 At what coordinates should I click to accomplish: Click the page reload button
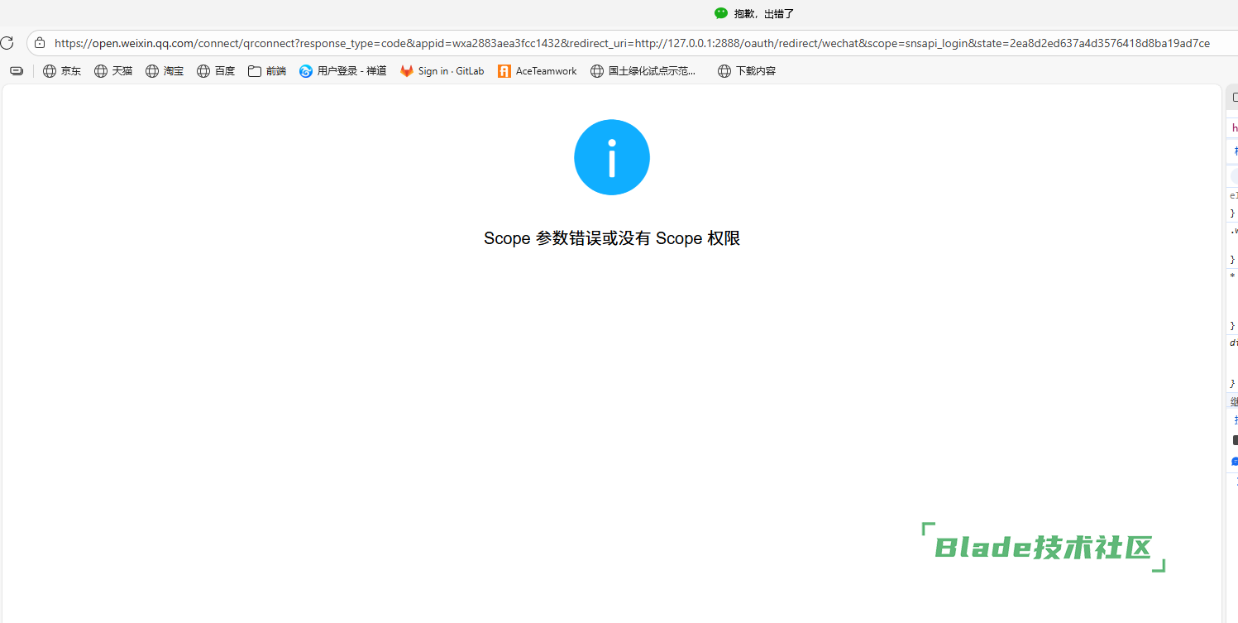(7, 43)
